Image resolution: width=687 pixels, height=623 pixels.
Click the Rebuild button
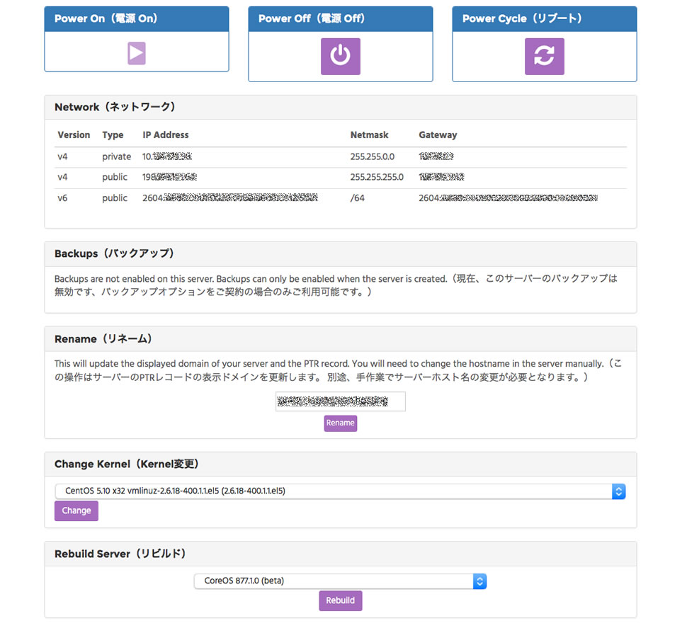[x=341, y=600]
